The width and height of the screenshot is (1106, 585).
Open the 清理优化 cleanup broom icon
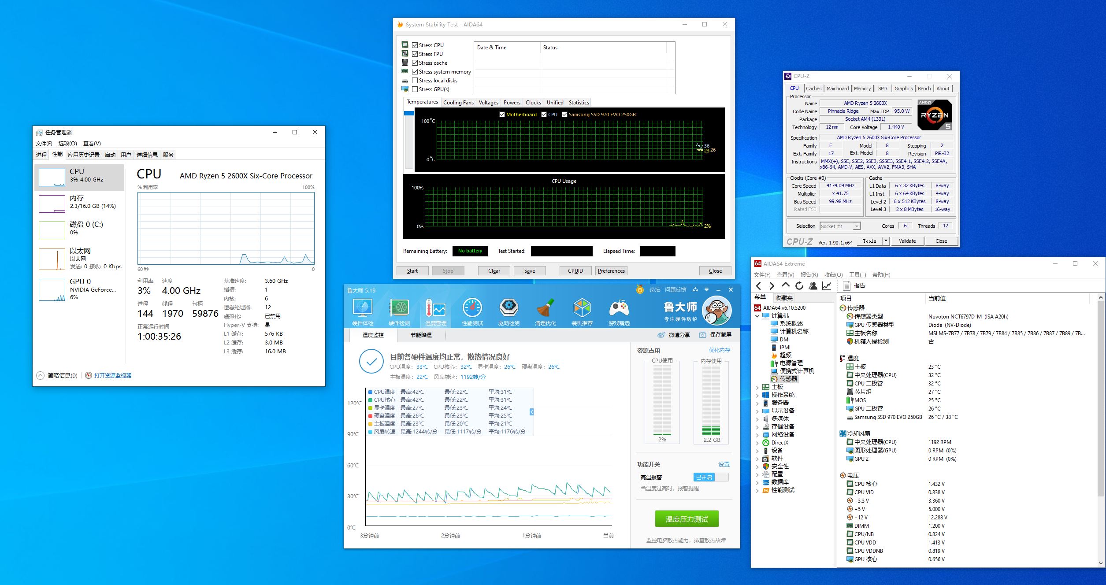pos(545,308)
